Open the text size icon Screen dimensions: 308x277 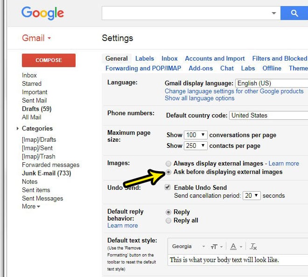[x=217, y=247]
